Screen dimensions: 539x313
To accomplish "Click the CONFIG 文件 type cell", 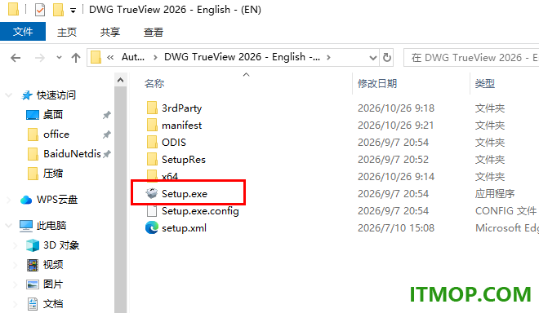I will [506, 211].
